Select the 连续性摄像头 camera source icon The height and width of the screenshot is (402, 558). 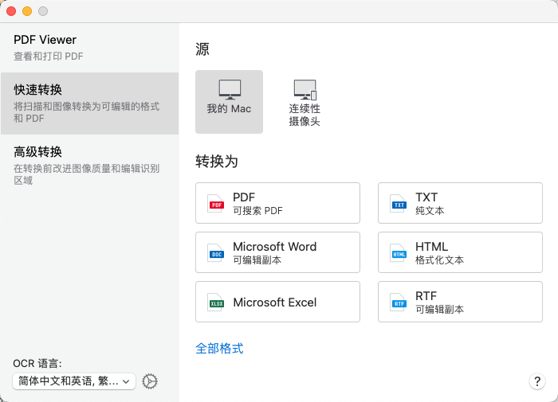305,89
